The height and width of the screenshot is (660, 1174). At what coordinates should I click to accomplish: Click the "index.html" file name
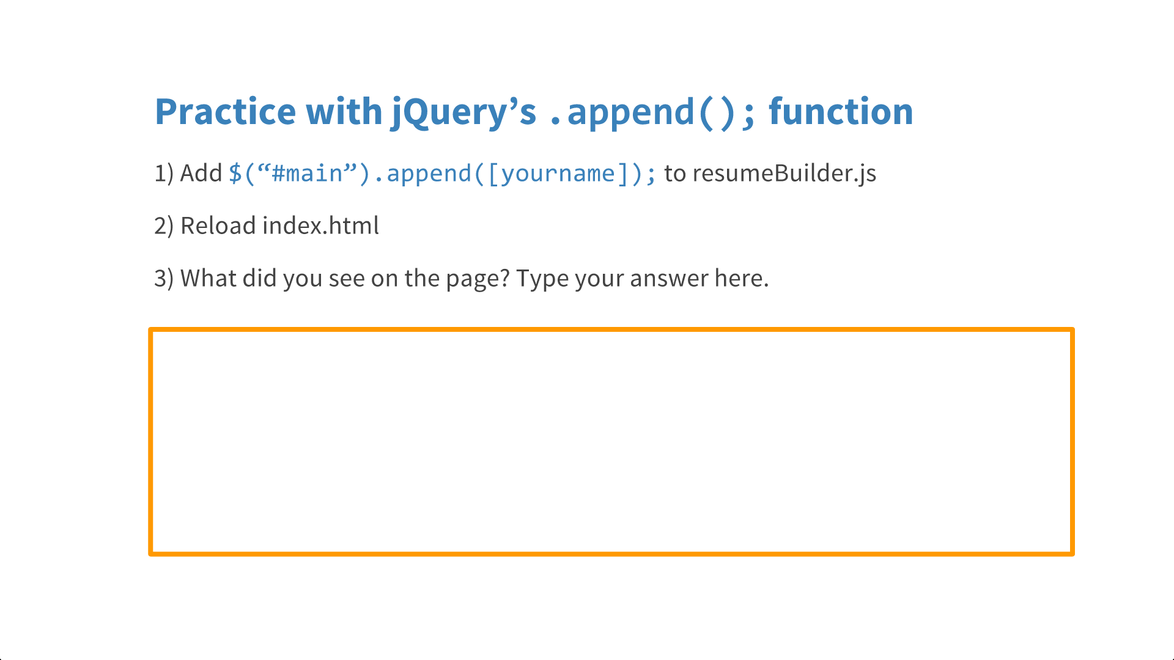[x=320, y=226]
